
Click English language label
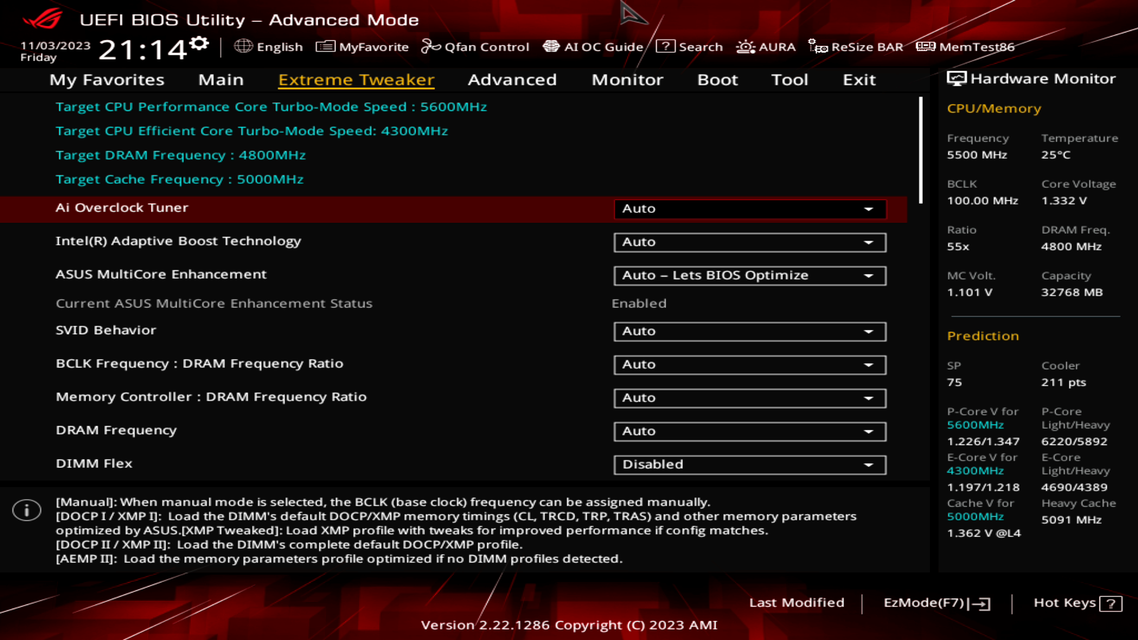click(280, 47)
